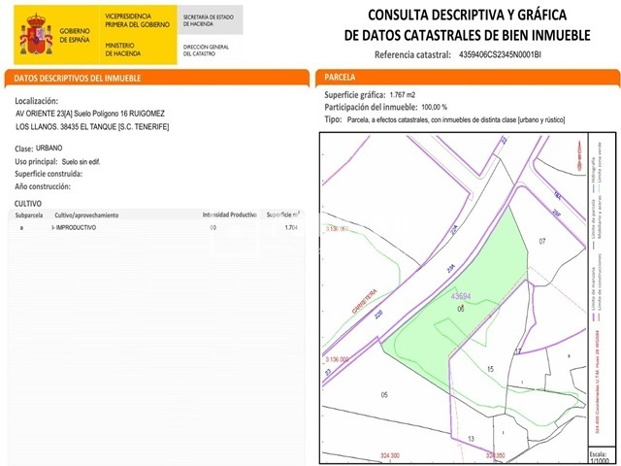Click 'MINISTERIO DE HACIENDA' text
Screen dimensions: 621x466
click(x=123, y=50)
